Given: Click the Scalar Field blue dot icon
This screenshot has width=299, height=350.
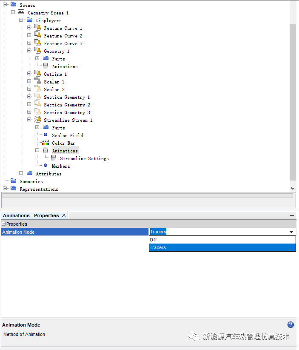Looking at the screenshot, I should tap(46, 135).
